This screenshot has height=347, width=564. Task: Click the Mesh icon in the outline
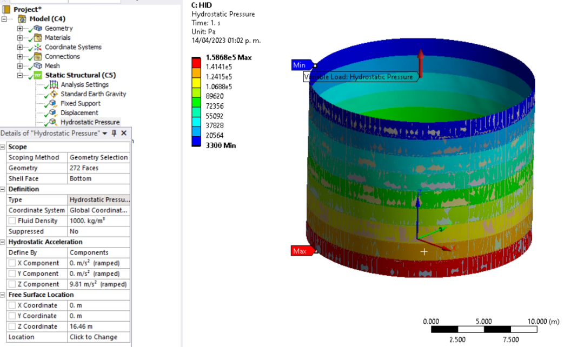(38, 66)
